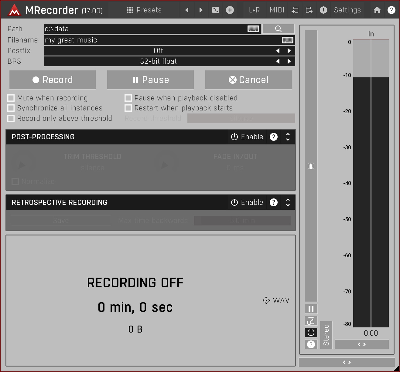Open the Settings menu
The height and width of the screenshot is (372, 400).
pos(347,10)
